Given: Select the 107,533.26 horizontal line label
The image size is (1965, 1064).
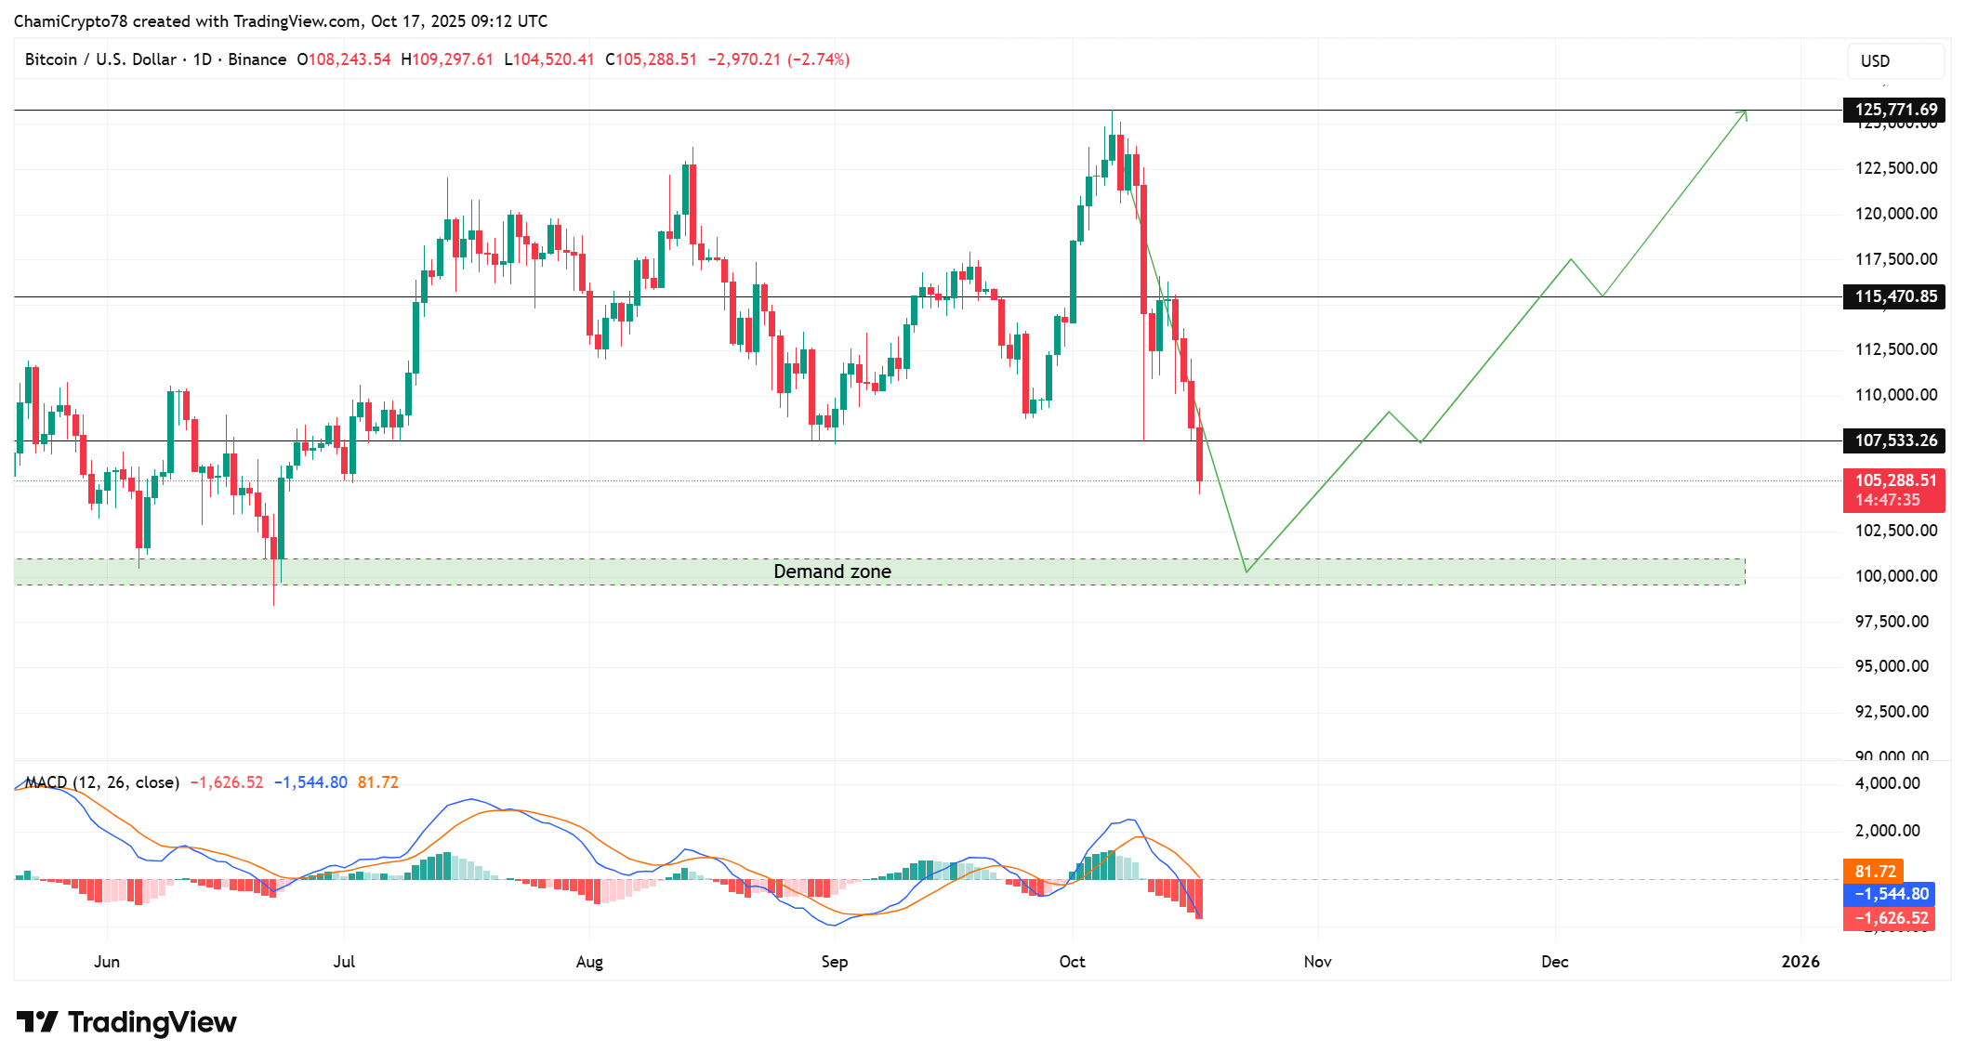Looking at the screenshot, I should [x=1894, y=440].
